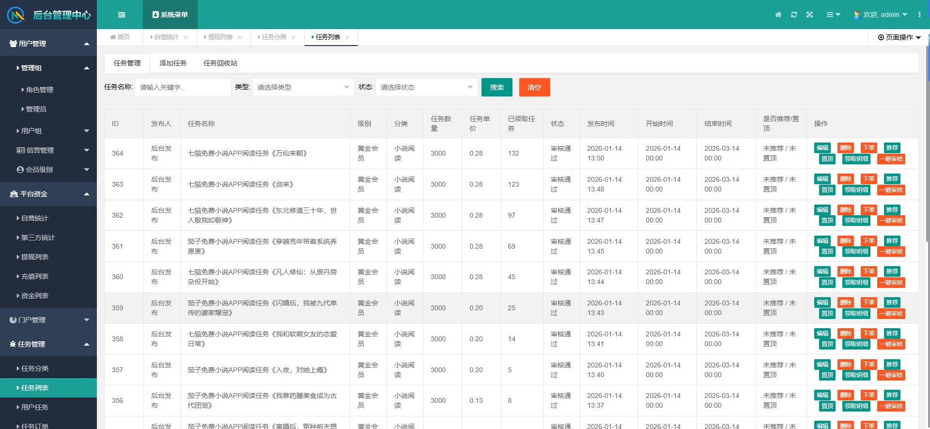Close the 提现列表 tab
930x429 pixels.
(x=240, y=37)
